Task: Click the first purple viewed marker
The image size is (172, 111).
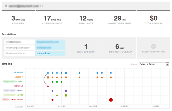Action: coord(52,91)
